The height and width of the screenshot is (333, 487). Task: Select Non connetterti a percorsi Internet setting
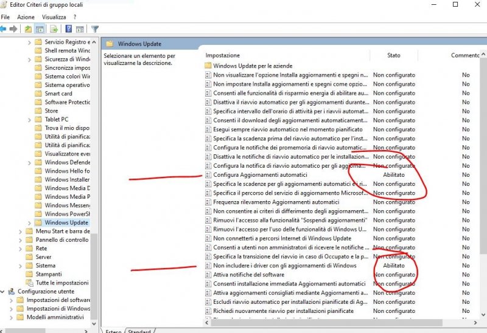(282, 238)
